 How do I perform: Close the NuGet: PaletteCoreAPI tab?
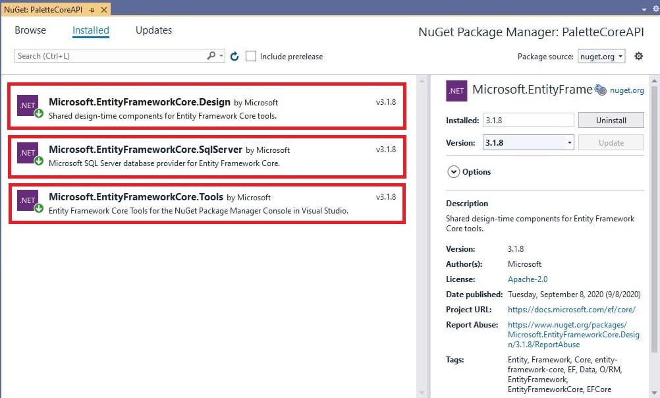point(104,9)
